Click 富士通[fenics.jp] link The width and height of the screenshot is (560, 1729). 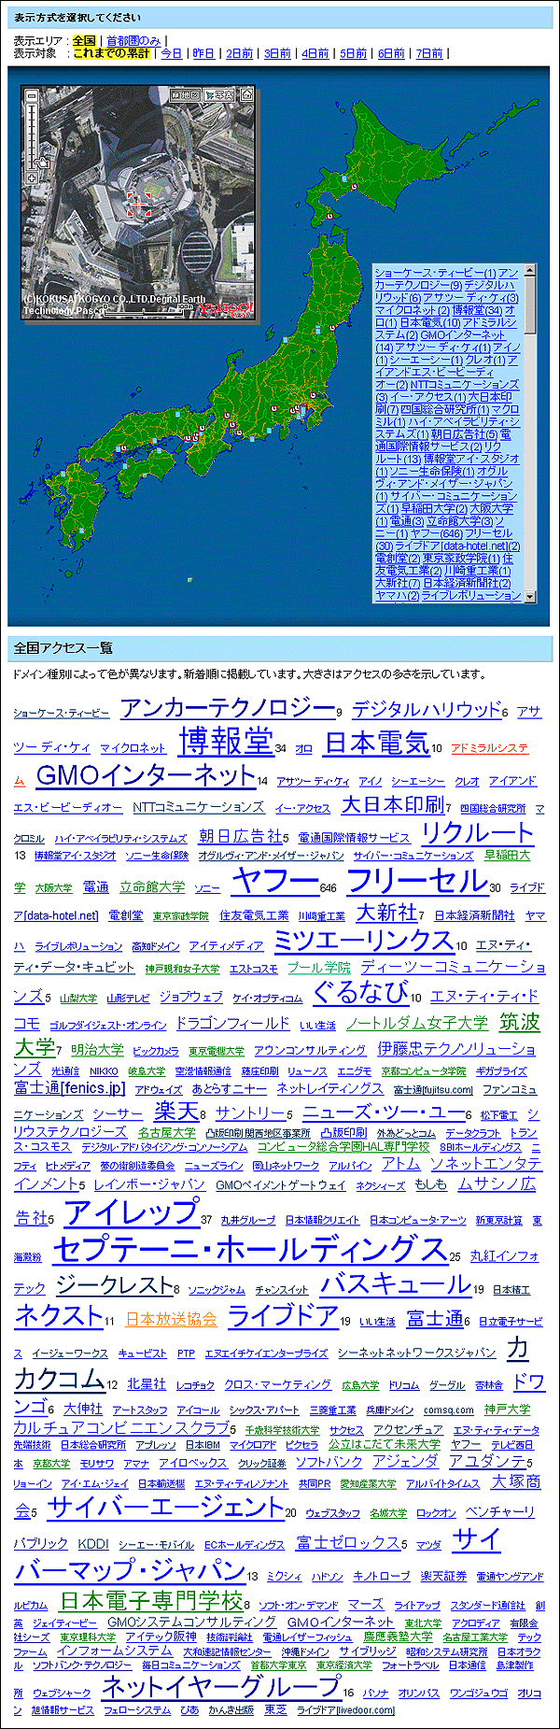tap(70, 1088)
